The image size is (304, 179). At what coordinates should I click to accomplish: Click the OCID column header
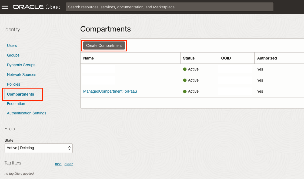[226, 58]
